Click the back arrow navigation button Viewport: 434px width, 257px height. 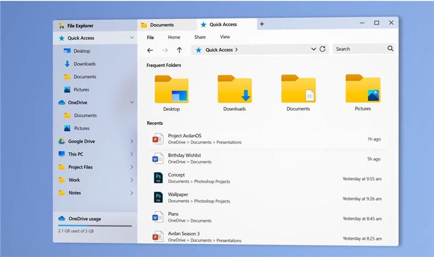150,50
